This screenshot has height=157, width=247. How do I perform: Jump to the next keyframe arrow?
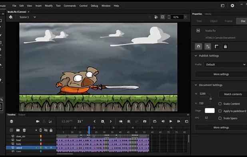pyautogui.click(x=111, y=122)
